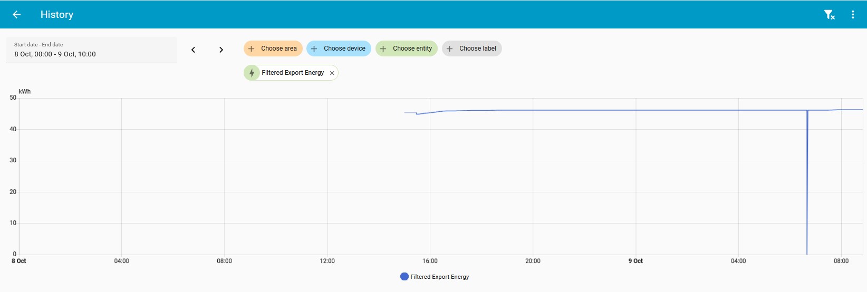Clear filters with the filter-remove icon
867x292 pixels.
tap(830, 15)
